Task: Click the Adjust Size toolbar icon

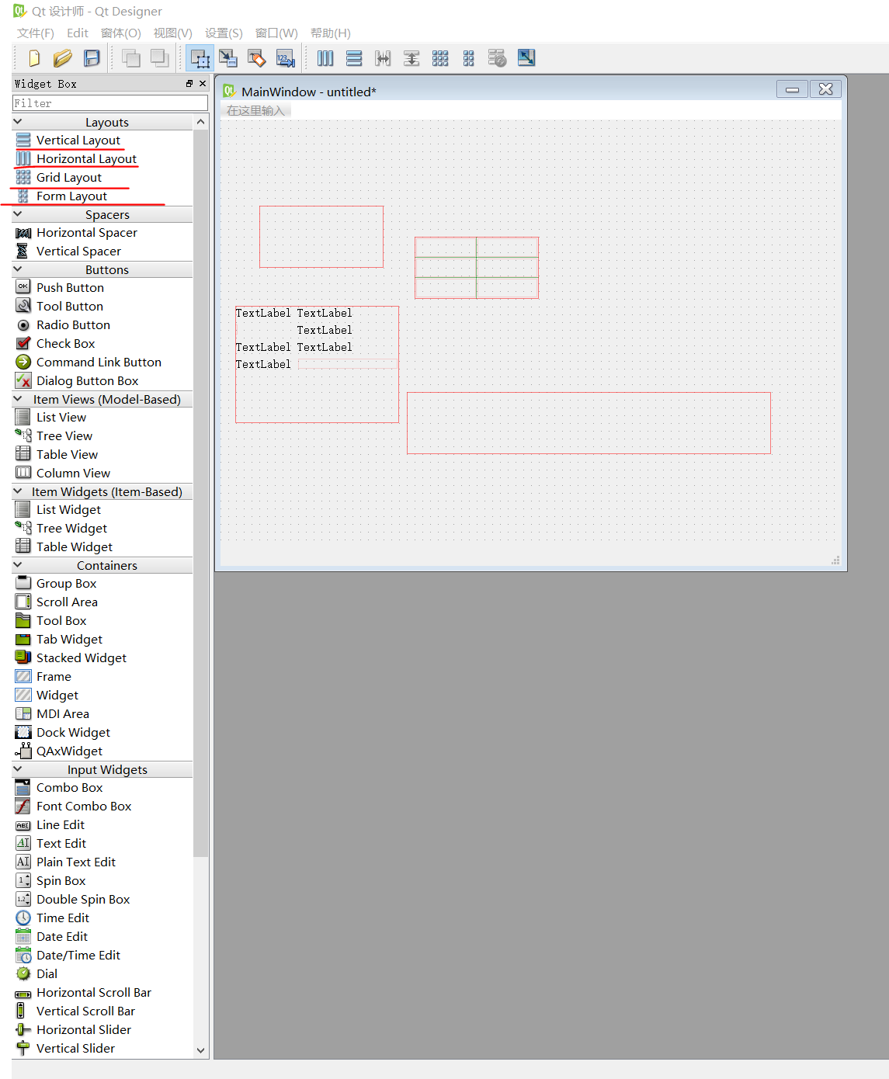Action: point(526,58)
